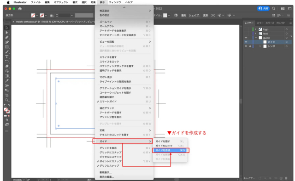Select the Eyedropper tool
Viewport: 295px width, 181px height.
7,81
